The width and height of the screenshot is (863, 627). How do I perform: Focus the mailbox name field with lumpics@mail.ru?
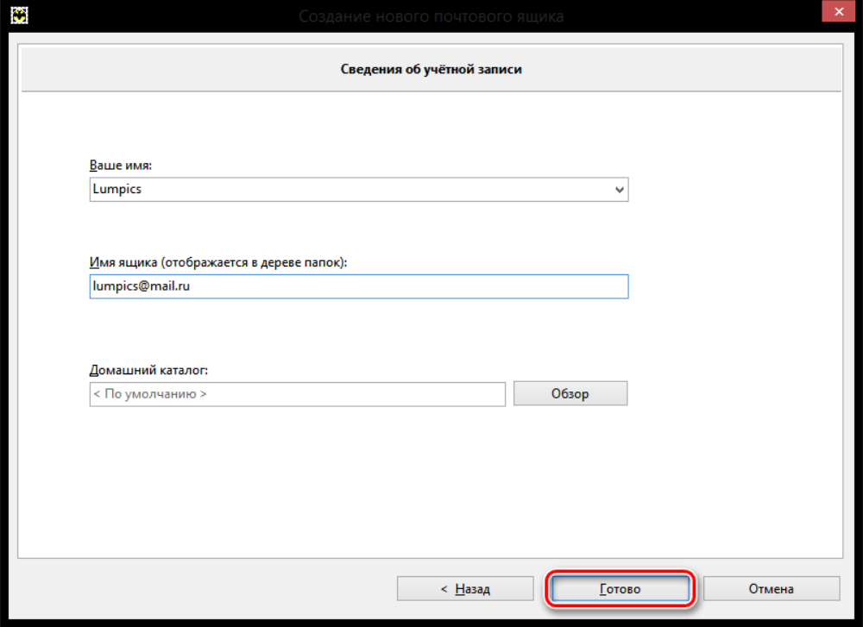358,286
